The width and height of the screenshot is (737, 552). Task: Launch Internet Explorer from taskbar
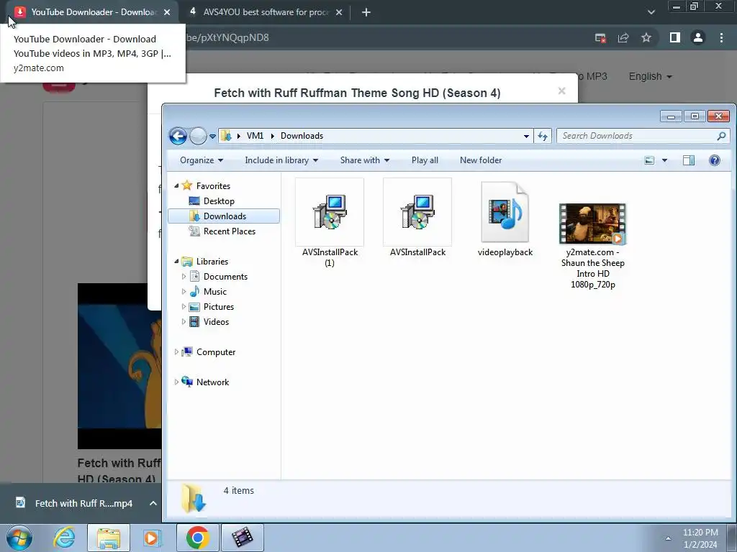coord(64,538)
